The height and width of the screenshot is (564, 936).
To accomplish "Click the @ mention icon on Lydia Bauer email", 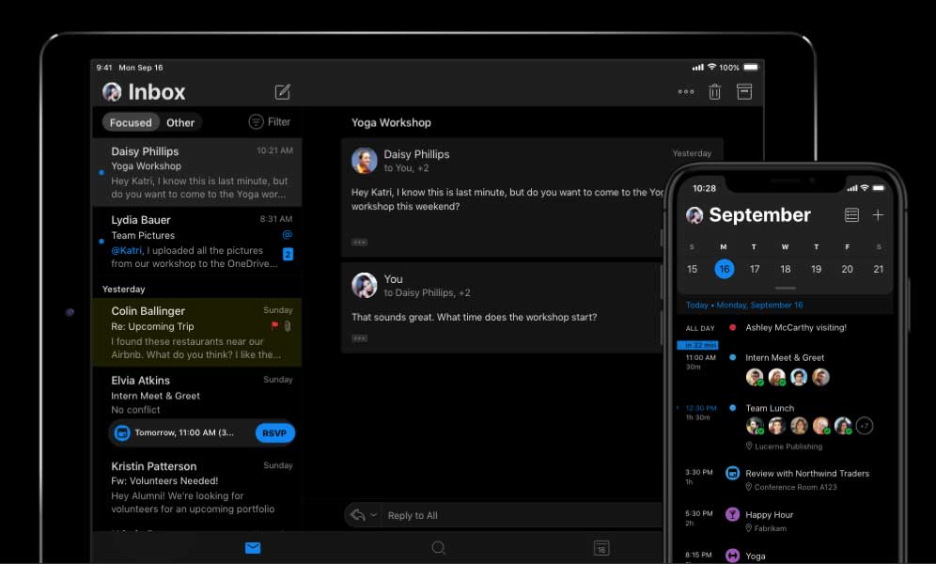I will 288,235.
